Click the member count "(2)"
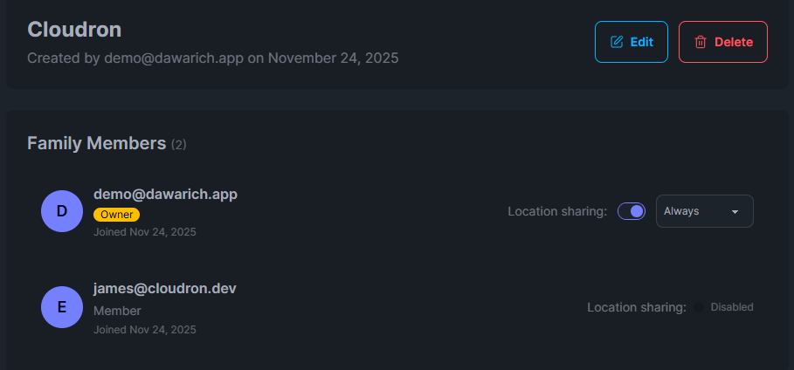This screenshot has width=794, height=370. tap(178, 144)
